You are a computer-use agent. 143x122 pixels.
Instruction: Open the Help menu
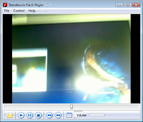[32, 11]
